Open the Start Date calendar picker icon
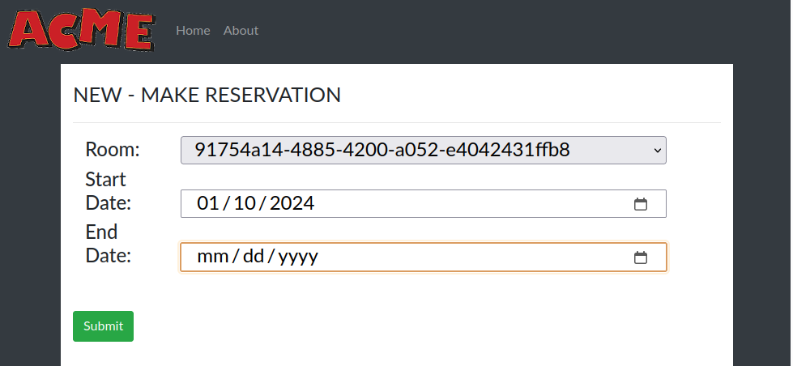The height and width of the screenshot is (366, 793). pos(640,204)
